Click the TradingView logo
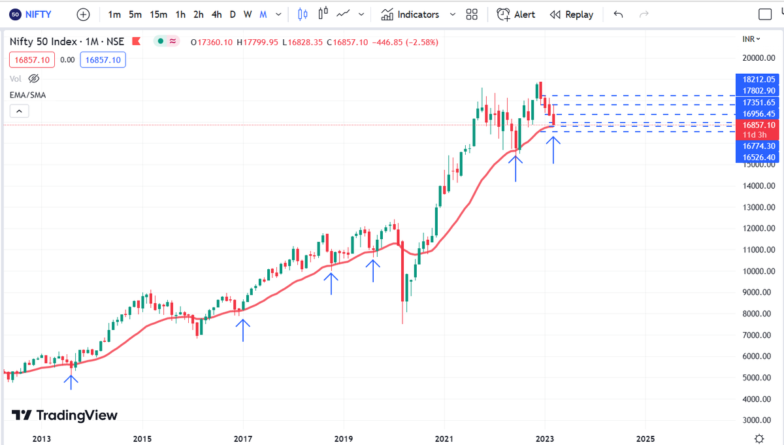 (65, 415)
